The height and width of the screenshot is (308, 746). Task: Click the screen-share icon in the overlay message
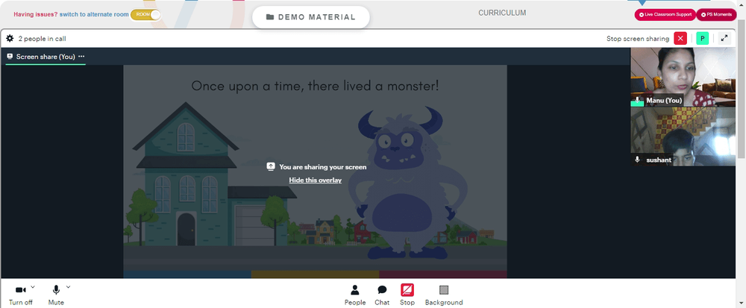[271, 166]
